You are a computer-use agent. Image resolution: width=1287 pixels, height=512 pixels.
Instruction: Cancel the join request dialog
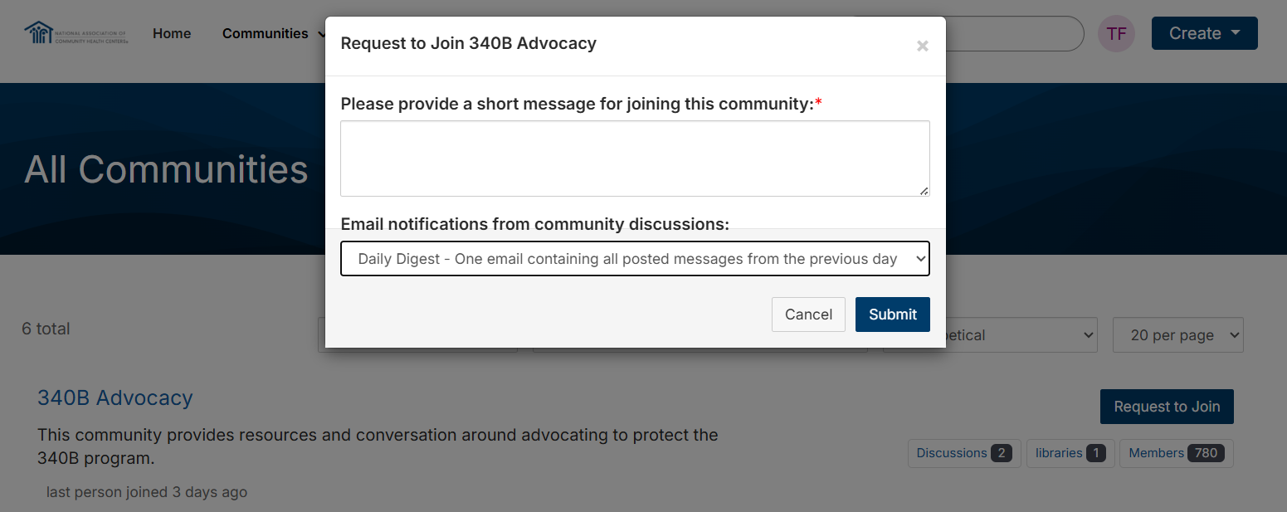[x=808, y=315]
